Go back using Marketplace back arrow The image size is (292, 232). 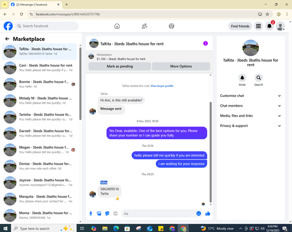click(x=7, y=39)
